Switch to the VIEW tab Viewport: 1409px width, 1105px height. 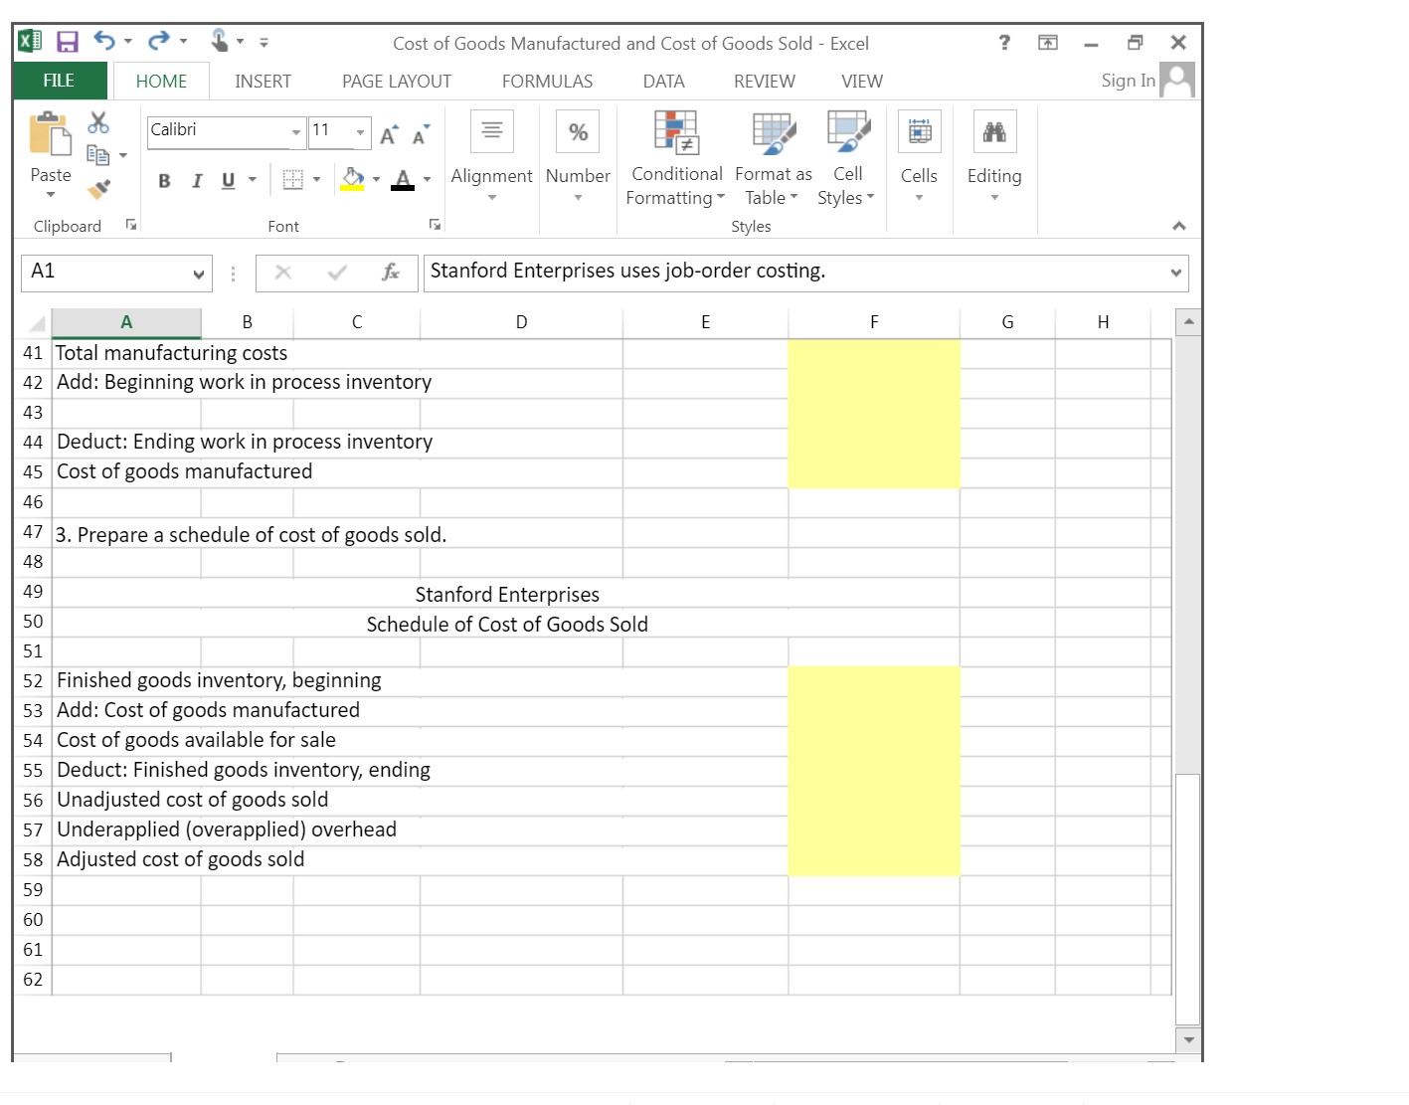click(x=861, y=82)
